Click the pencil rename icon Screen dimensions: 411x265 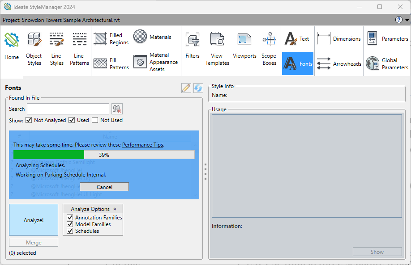pyautogui.click(x=186, y=88)
